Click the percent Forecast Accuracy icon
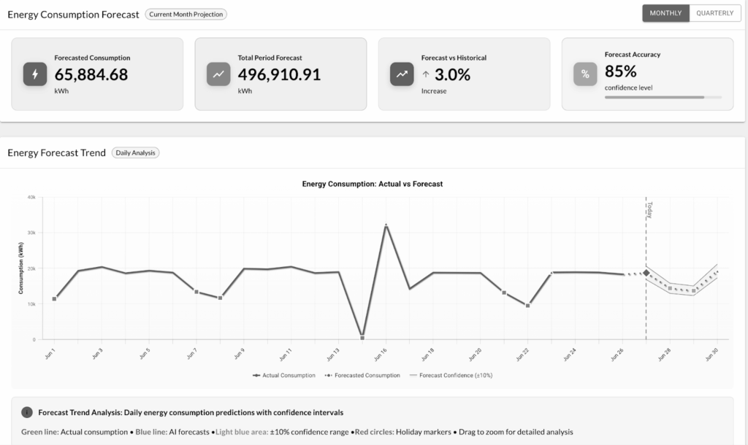 [x=585, y=74]
